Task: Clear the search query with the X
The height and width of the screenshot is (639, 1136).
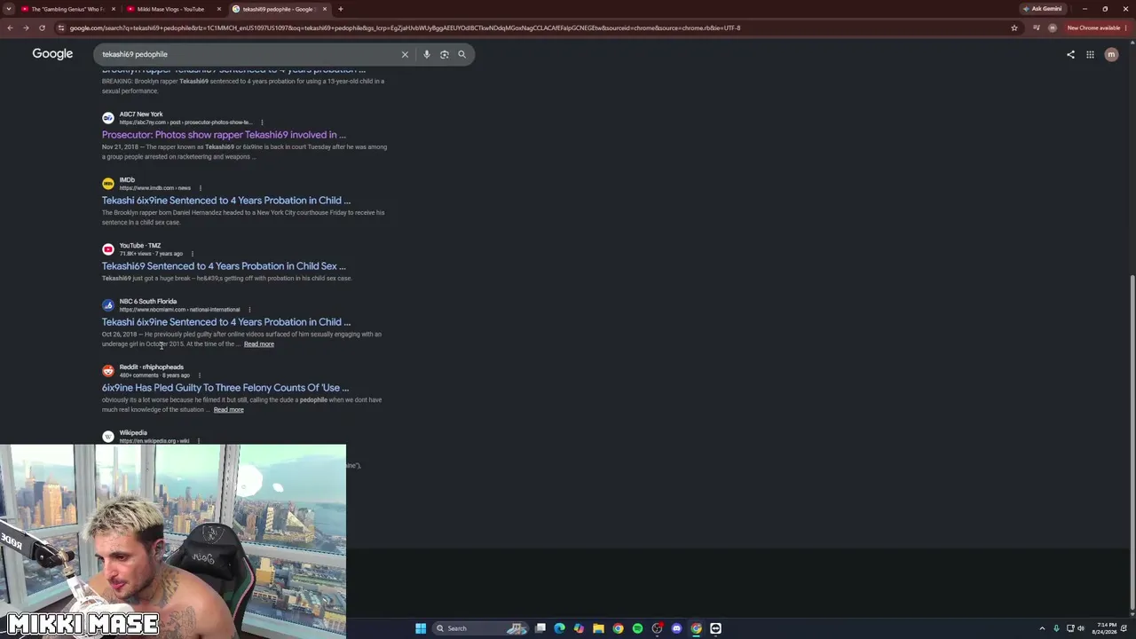Action: pyautogui.click(x=405, y=54)
